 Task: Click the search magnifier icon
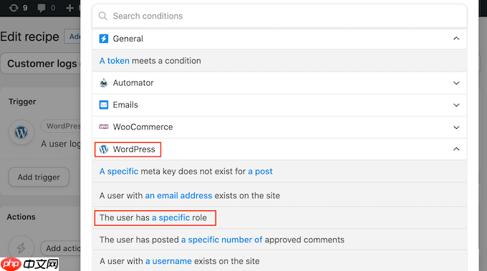103,16
